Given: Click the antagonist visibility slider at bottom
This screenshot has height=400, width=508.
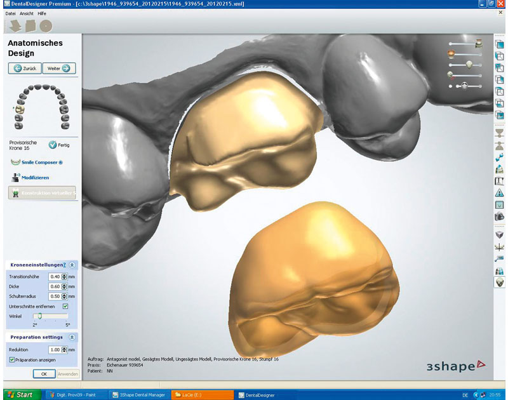Looking at the screenshot, I should click(x=465, y=86).
